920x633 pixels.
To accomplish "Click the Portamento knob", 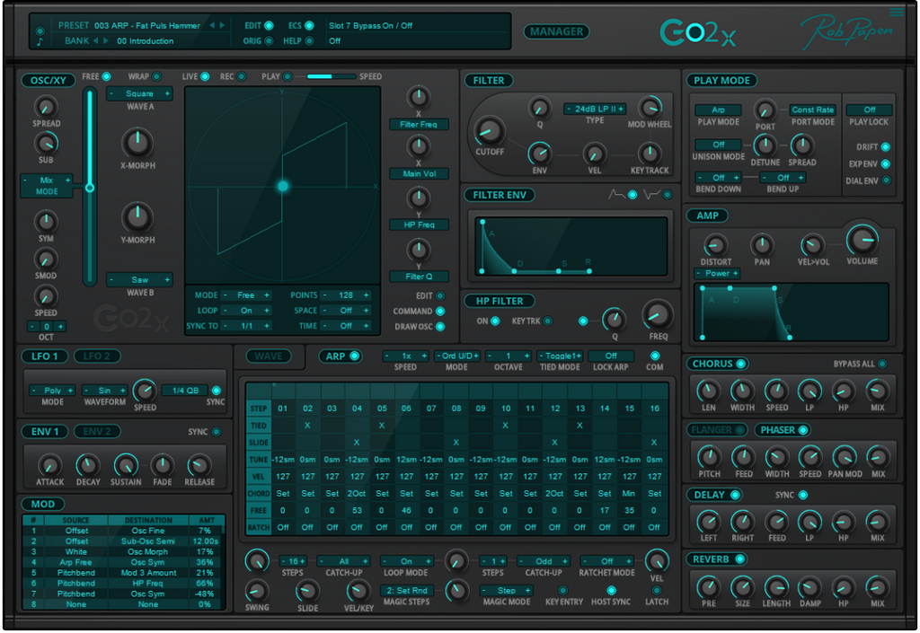I will [765, 110].
